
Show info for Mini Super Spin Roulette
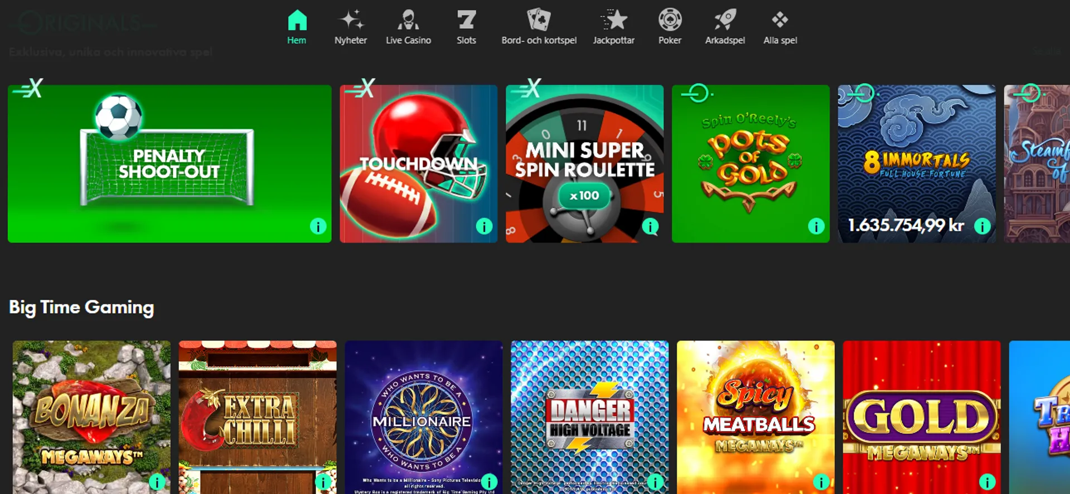coord(650,226)
